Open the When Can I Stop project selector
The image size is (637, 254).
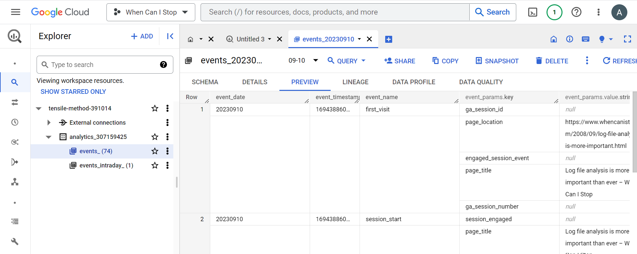(x=151, y=12)
